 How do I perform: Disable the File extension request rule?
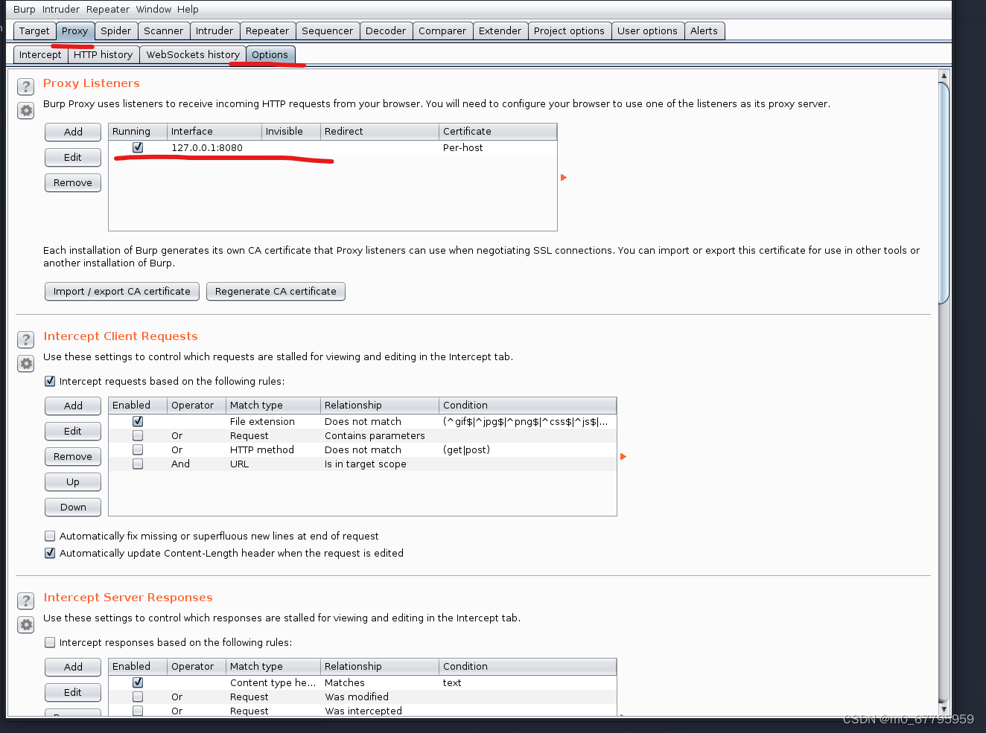pyautogui.click(x=138, y=421)
